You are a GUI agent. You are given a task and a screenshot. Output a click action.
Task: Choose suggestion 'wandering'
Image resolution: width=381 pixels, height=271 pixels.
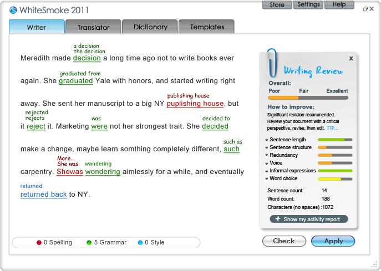pos(98,163)
